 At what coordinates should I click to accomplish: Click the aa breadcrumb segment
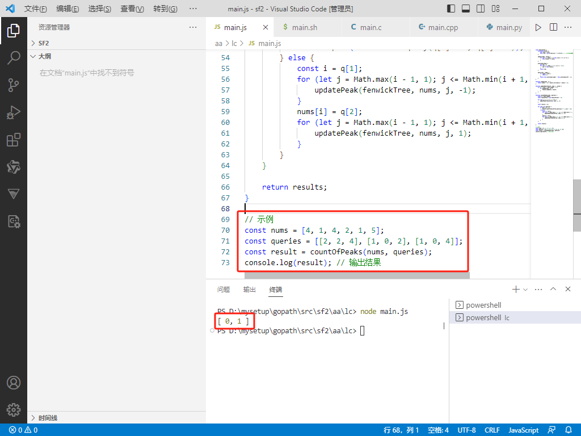click(x=218, y=43)
